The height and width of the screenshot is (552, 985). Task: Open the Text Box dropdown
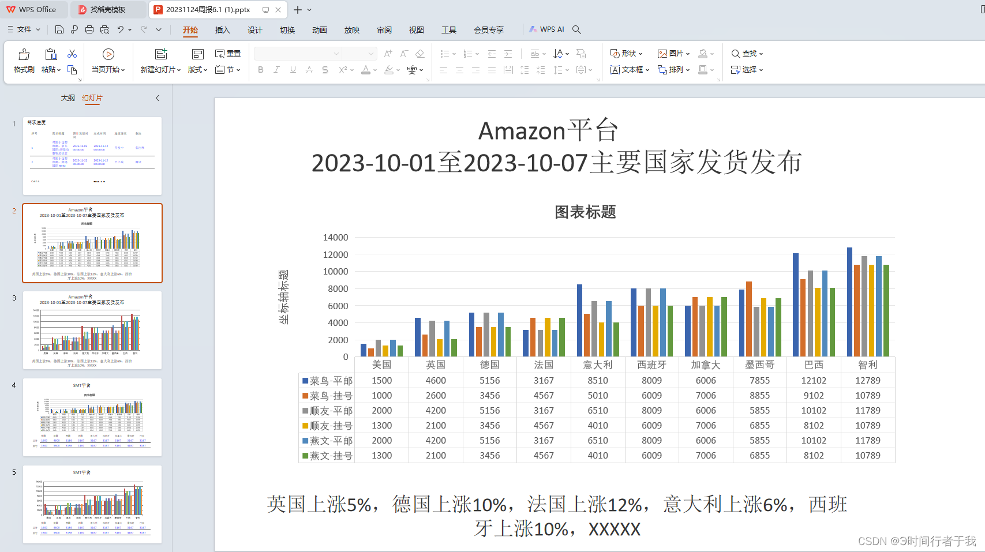[630, 70]
